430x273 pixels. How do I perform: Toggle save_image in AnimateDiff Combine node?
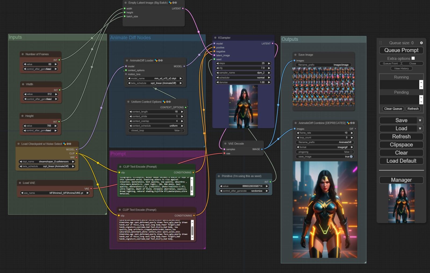pos(351,157)
